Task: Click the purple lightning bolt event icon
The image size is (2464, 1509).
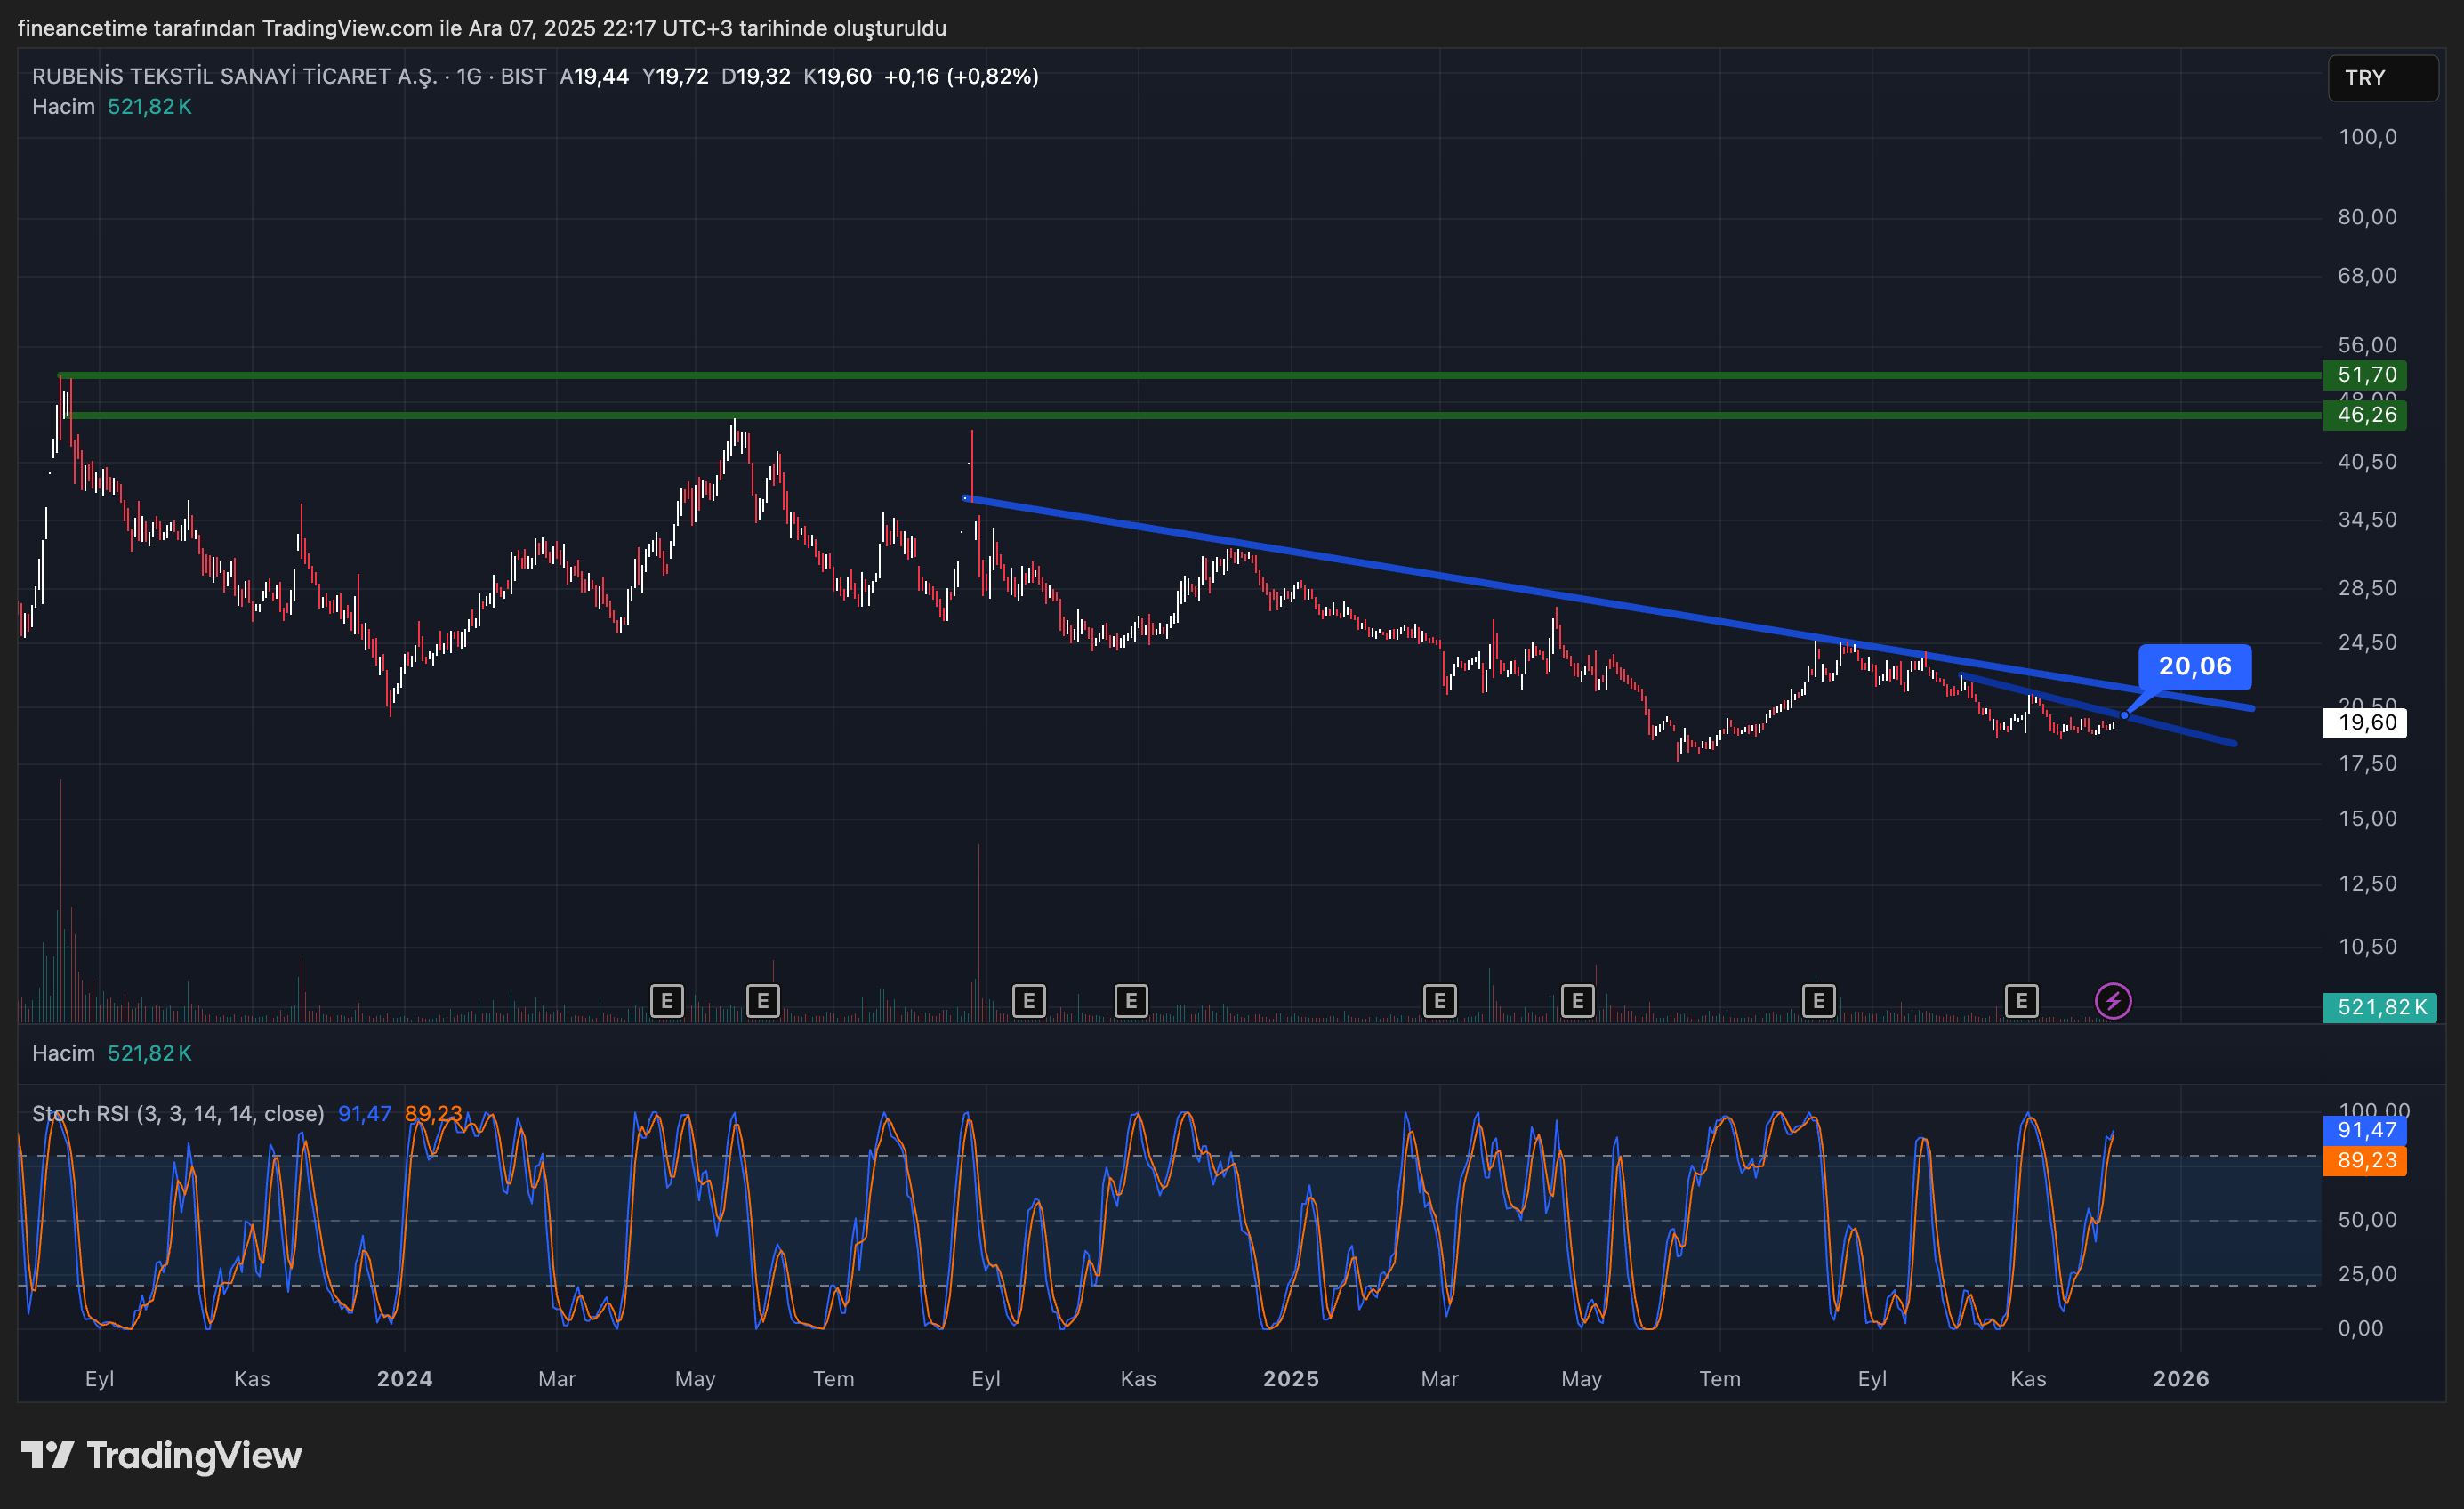Action: click(x=2113, y=1000)
